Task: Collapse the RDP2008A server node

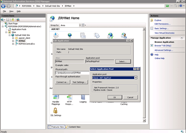Action: (2, 26)
